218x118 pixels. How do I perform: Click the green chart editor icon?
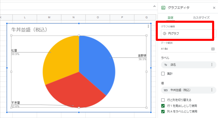click(163, 8)
